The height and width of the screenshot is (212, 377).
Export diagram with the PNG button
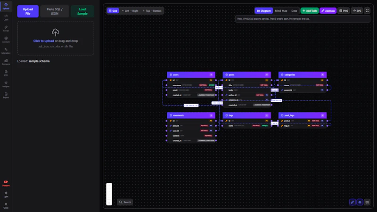pyautogui.click(x=344, y=10)
